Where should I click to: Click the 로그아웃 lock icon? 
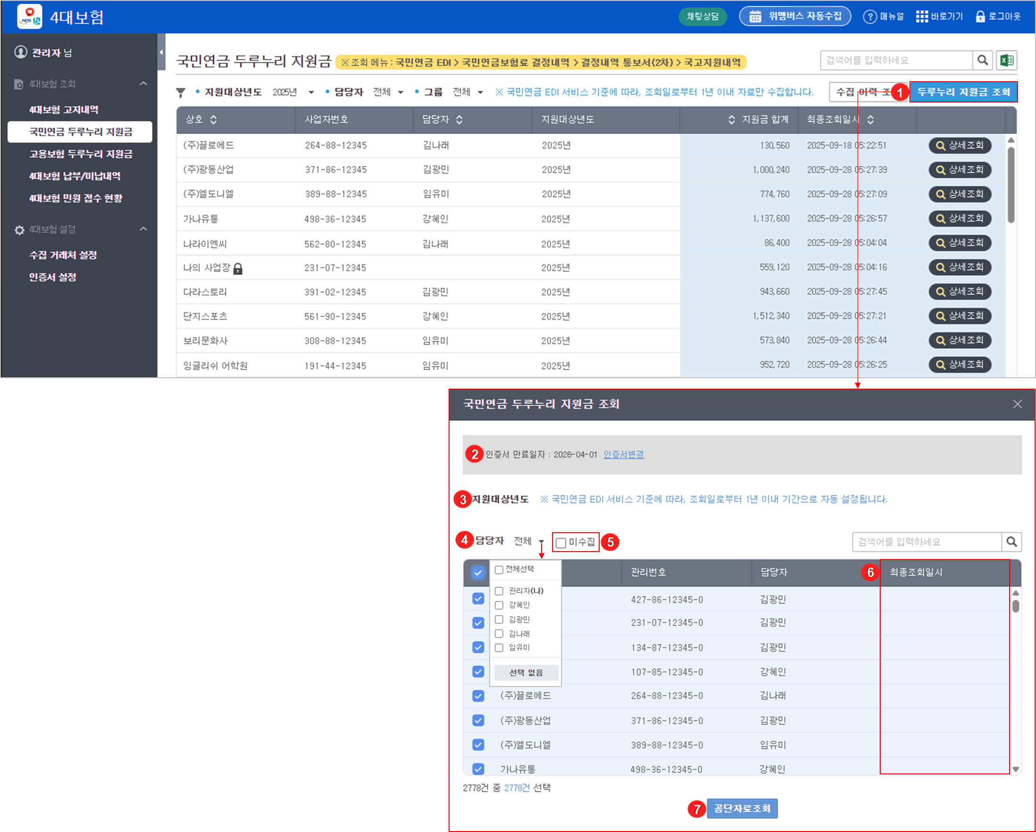(x=980, y=17)
